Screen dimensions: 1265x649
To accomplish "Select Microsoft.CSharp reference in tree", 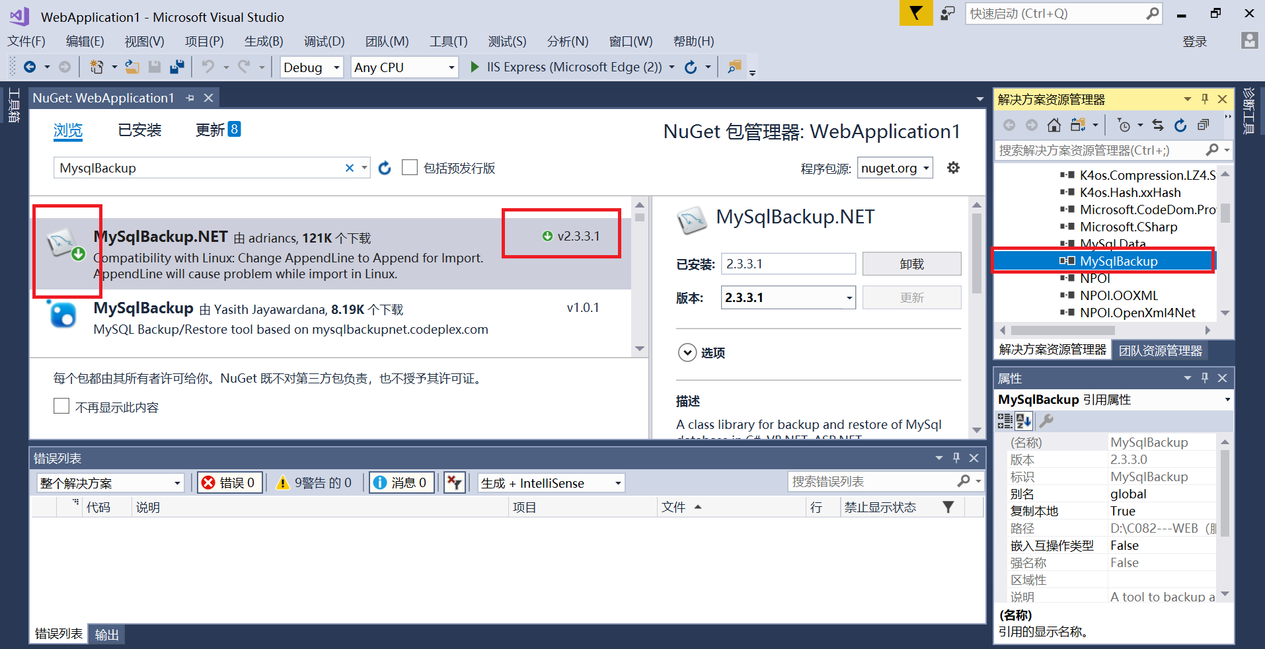I will [1128, 227].
